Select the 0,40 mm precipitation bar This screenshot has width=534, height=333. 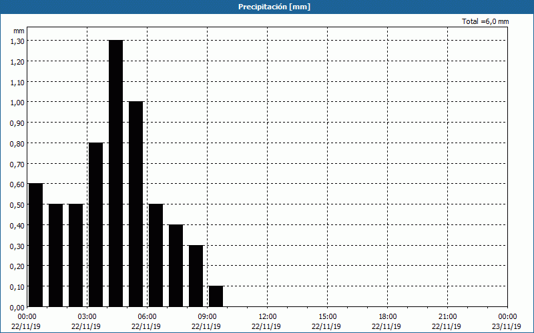[176, 266]
